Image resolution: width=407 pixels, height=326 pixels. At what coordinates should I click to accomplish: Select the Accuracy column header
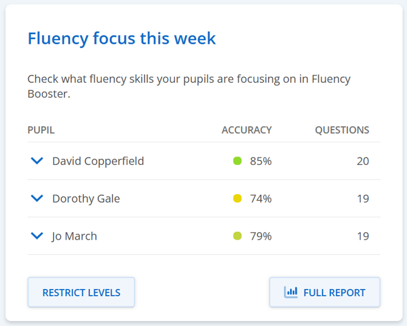(x=247, y=130)
